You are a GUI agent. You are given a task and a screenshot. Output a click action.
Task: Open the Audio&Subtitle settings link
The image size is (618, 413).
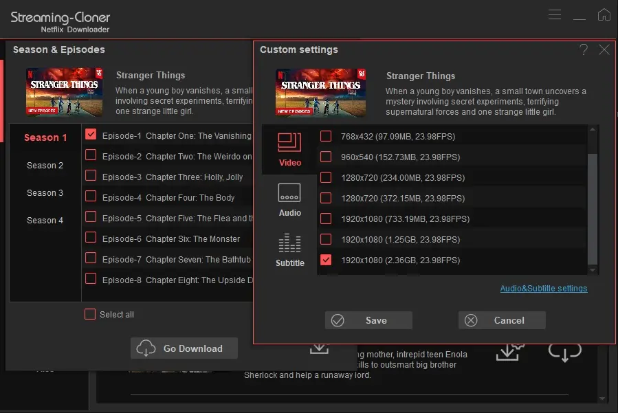(544, 289)
